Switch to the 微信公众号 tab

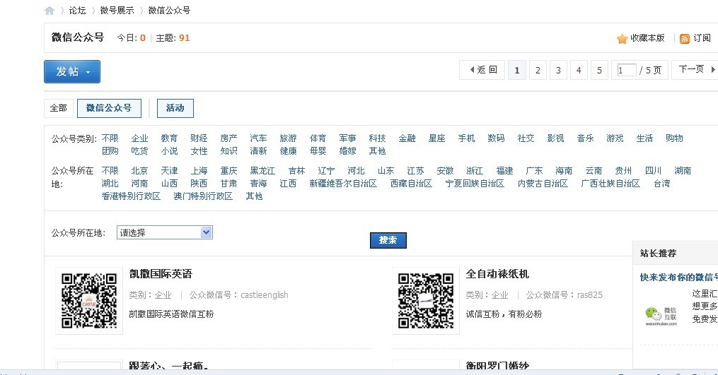pyautogui.click(x=109, y=108)
